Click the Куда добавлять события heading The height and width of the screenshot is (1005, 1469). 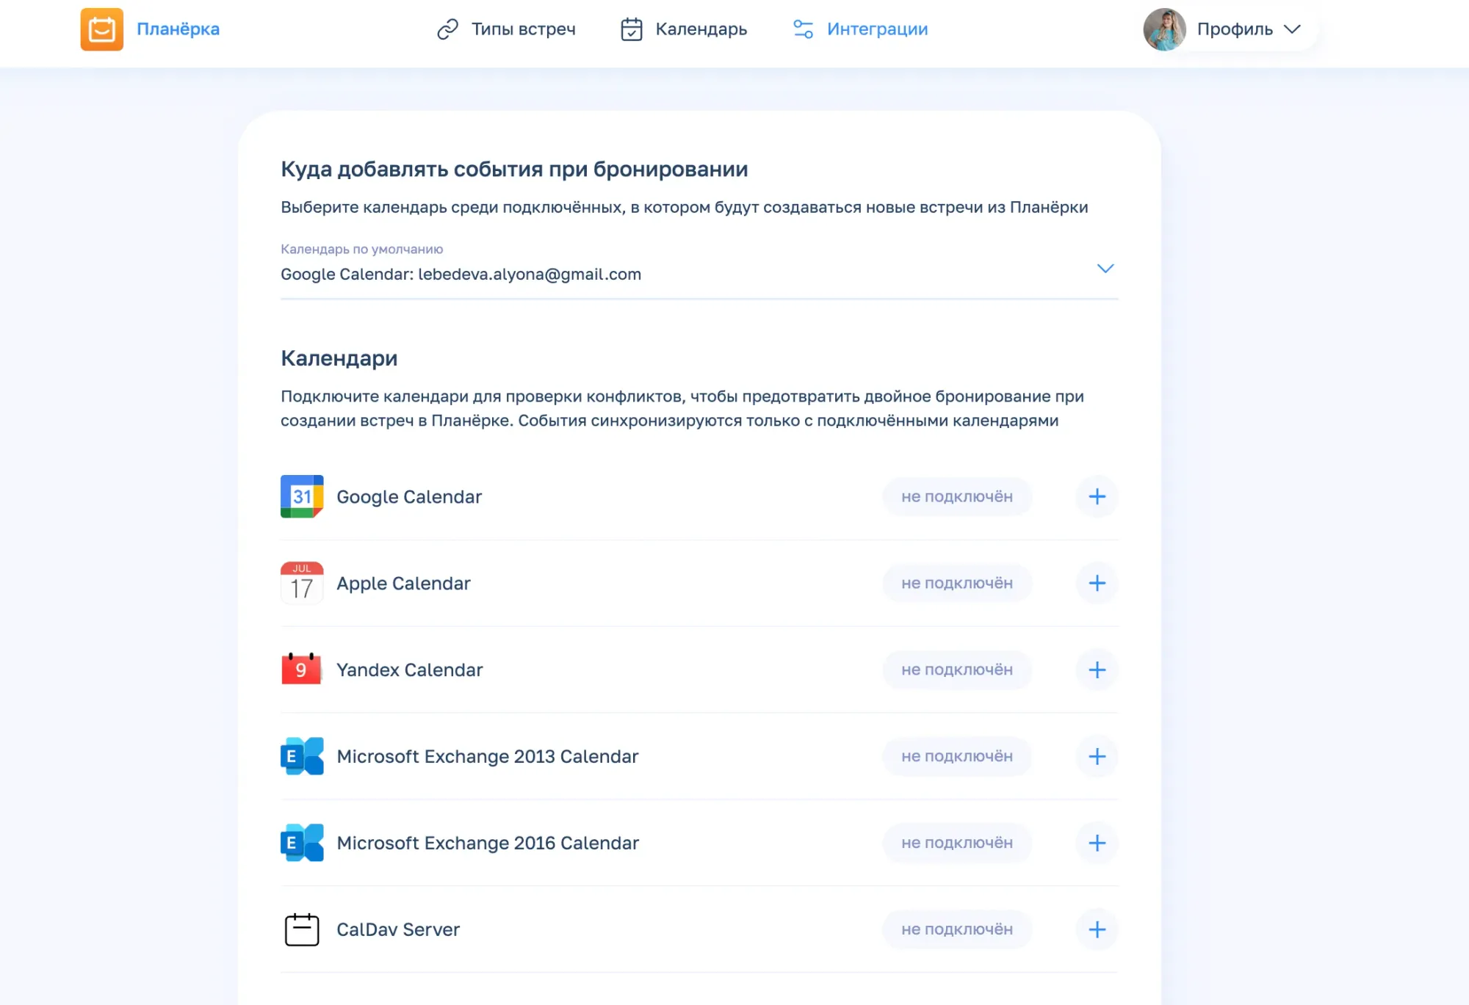click(x=514, y=170)
